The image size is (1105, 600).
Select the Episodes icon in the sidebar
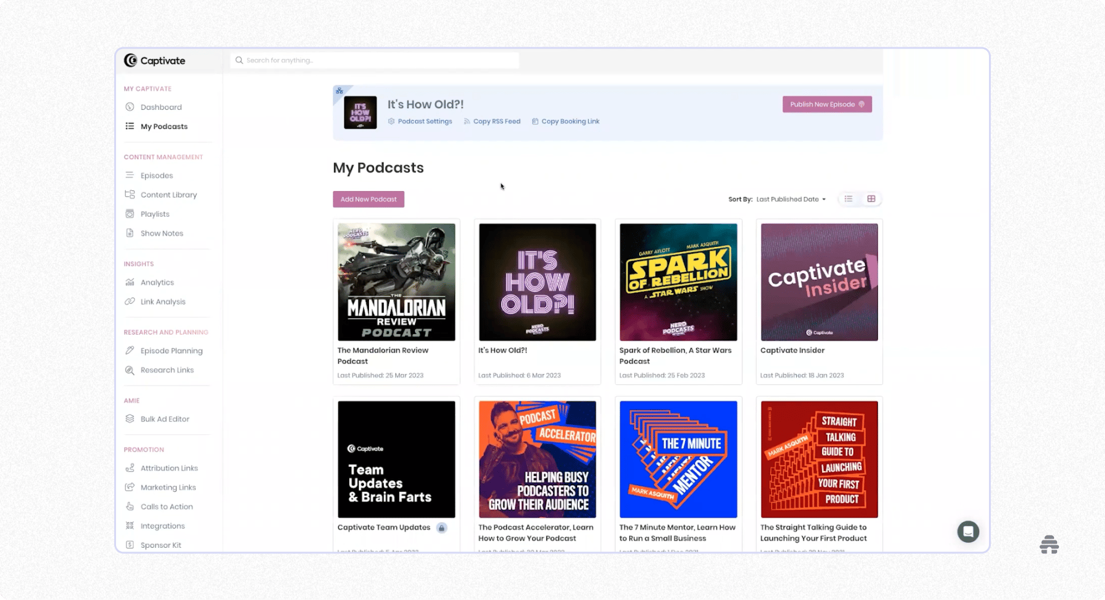click(130, 175)
